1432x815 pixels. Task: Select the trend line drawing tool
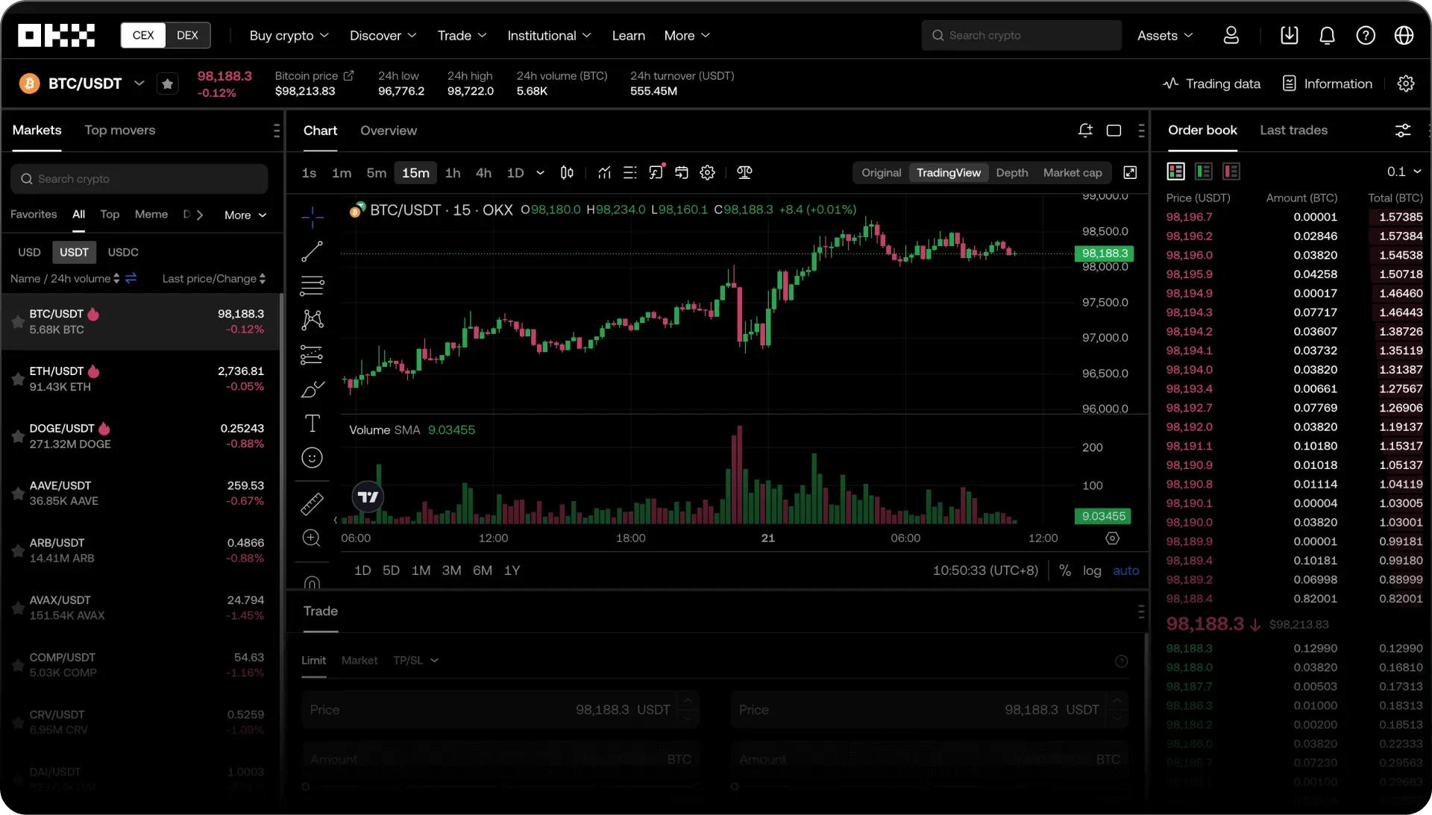tap(312, 251)
